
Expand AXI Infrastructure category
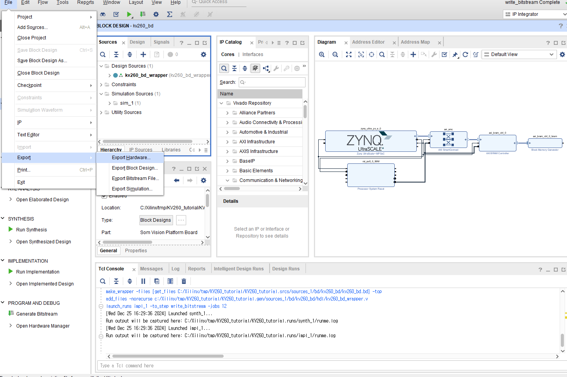pyautogui.click(x=227, y=142)
